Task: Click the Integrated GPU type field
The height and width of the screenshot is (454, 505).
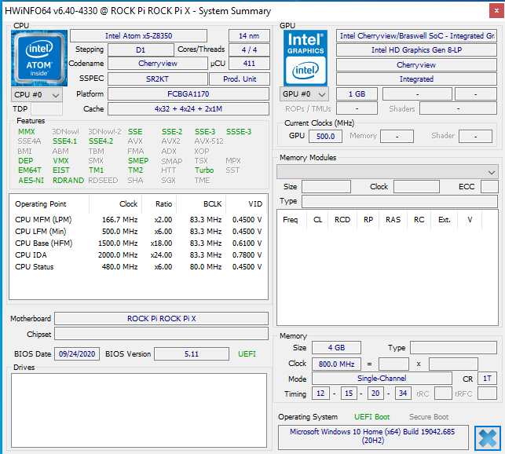Action: point(416,79)
